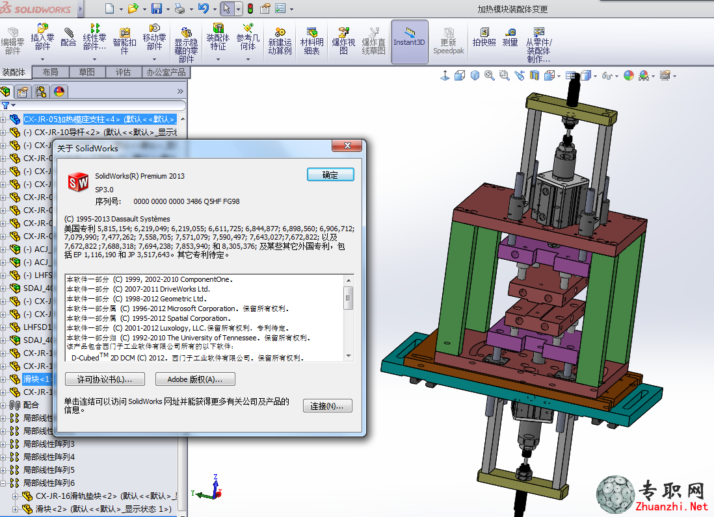714x517 pixels.
Task: Open the Options checklist icon
Action: [x=280, y=8]
